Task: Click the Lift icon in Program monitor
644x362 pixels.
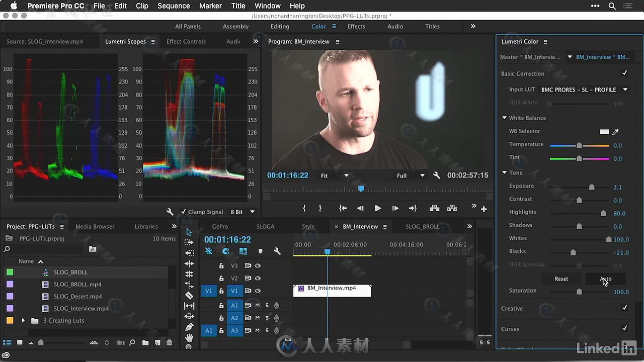Action: 435,208
